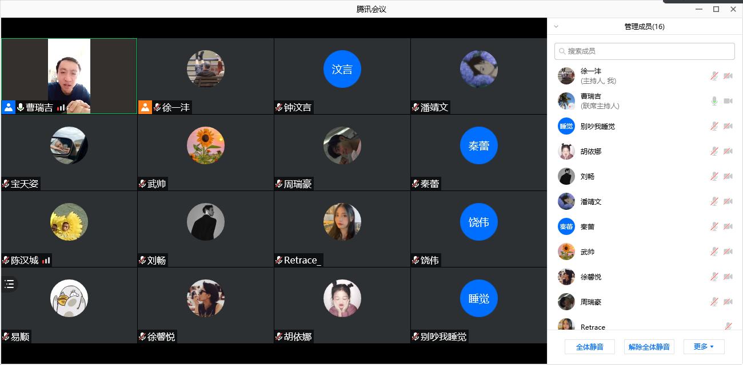Select 别吵我睡觉 in the member list
This screenshot has width=743, height=365.
pyautogui.click(x=645, y=126)
